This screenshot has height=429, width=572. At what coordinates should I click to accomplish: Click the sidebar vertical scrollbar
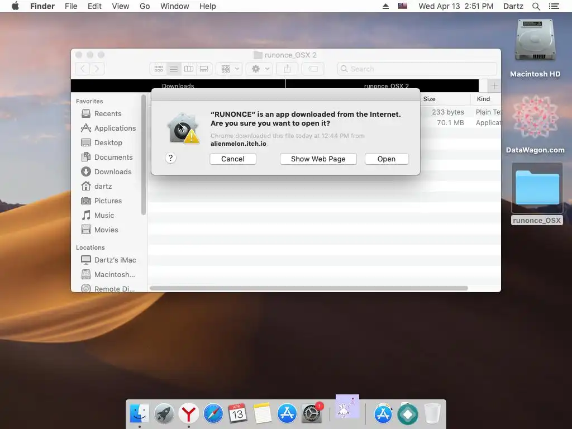[144, 155]
